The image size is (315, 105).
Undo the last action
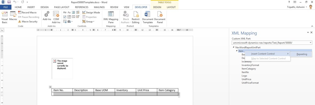[15, 2]
